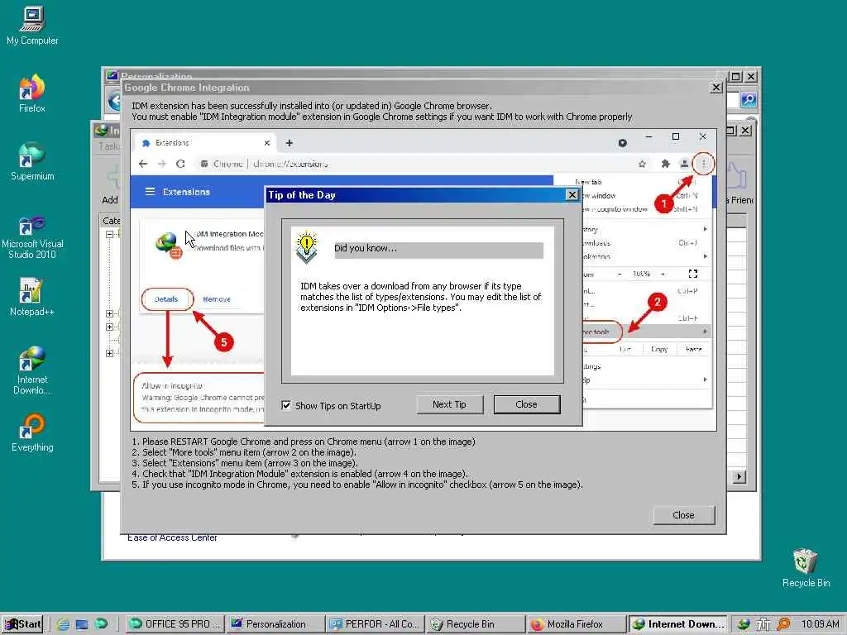Expand the second category tree node in IDM
The image size is (847, 635).
click(x=110, y=313)
